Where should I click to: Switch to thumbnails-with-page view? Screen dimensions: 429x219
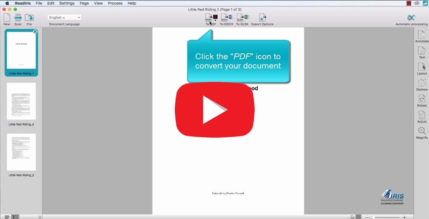point(16,217)
